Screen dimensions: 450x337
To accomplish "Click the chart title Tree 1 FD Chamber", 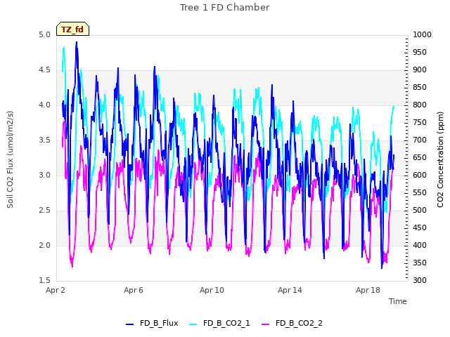I will pos(225,8).
